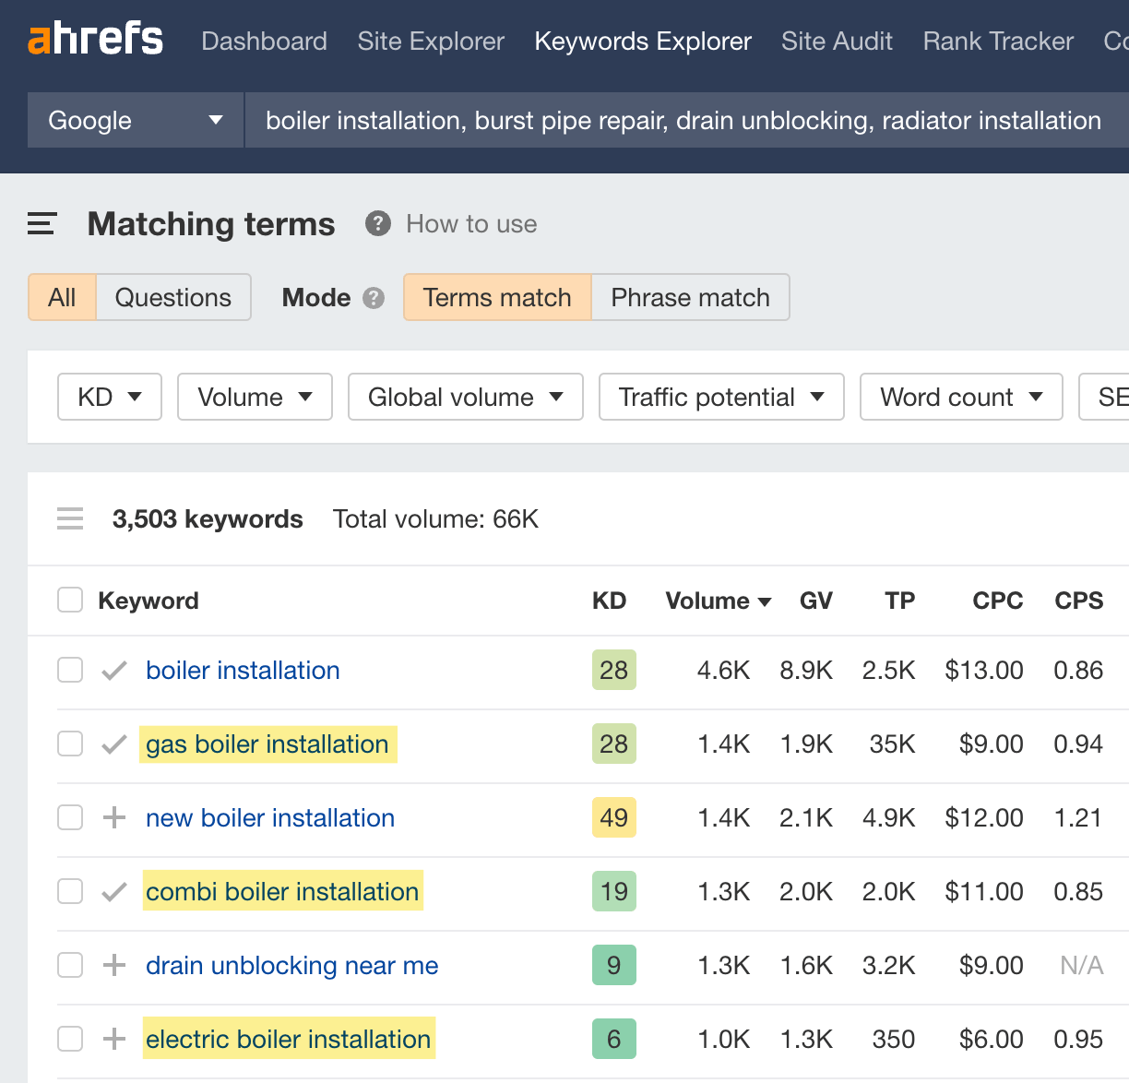1129x1083 pixels.
Task: Click the plus icon beside drain unblocking near me
Action: tap(113, 965)
